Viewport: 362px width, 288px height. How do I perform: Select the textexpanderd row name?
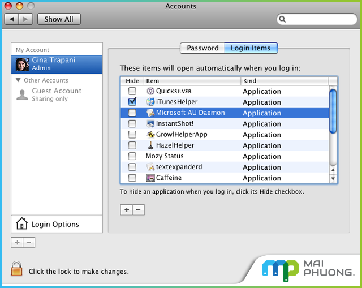coord(179,167)
